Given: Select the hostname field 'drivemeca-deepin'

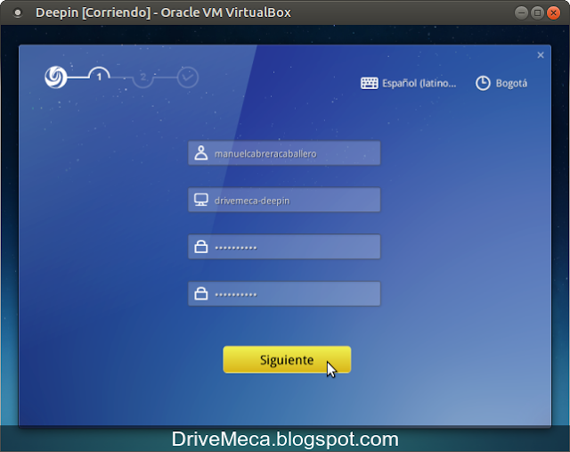Looking at the screenshot, I should pyautogui.click(x=284, y=200).
